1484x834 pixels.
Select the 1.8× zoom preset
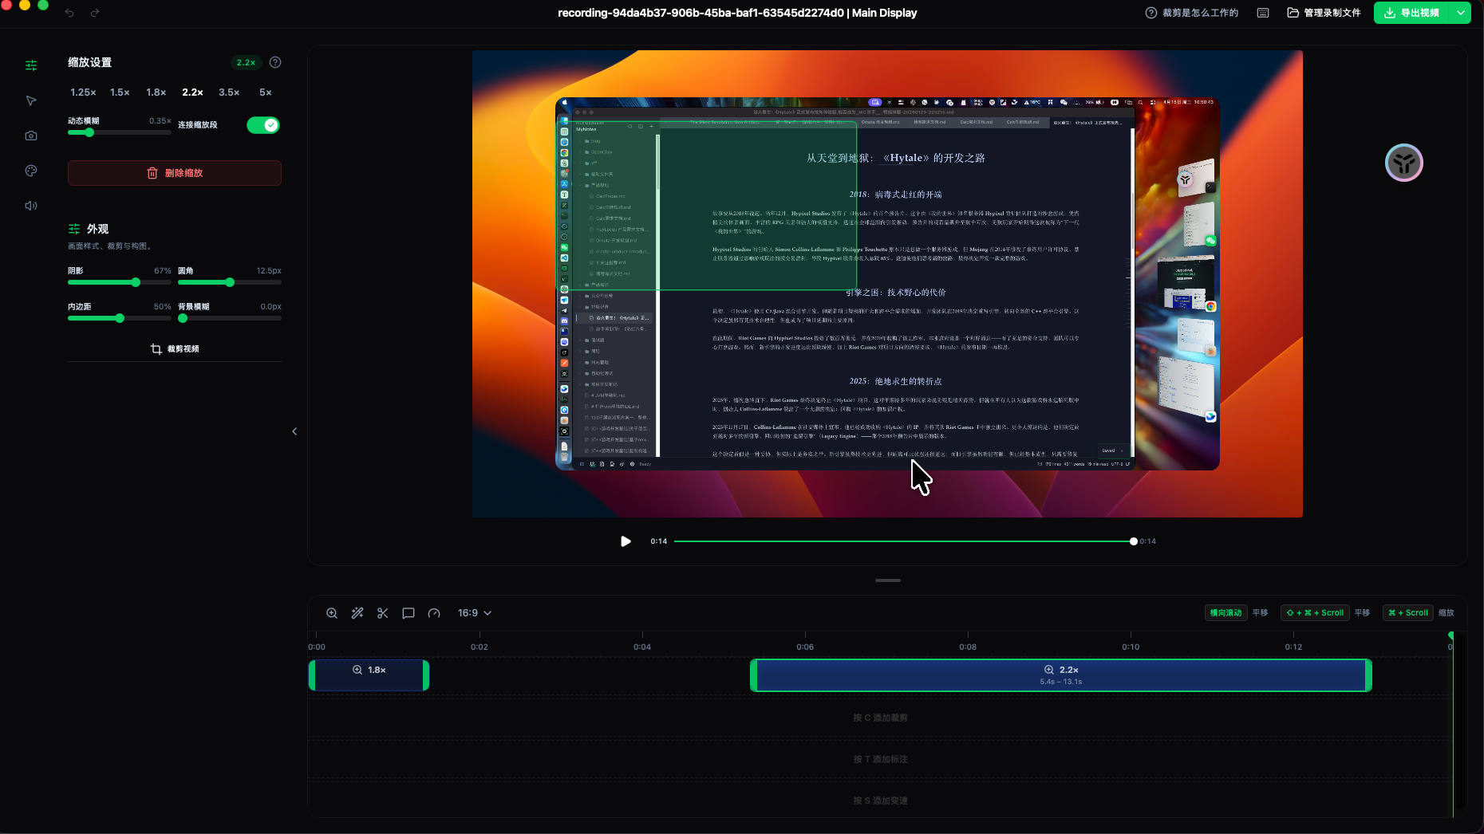pos(156,92)
